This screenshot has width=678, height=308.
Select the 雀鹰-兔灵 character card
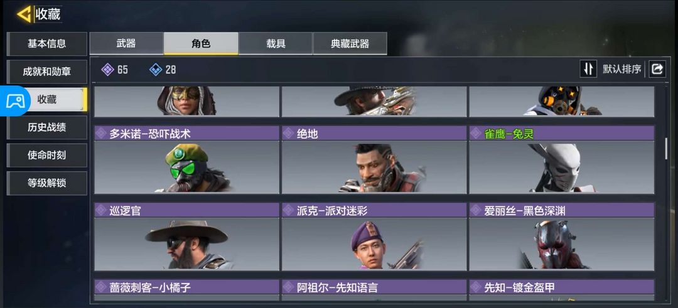[562, 160]
